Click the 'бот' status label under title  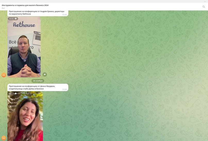pyautogui.click(x=3, y=8)
